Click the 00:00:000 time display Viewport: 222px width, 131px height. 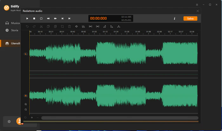(98, 18)
